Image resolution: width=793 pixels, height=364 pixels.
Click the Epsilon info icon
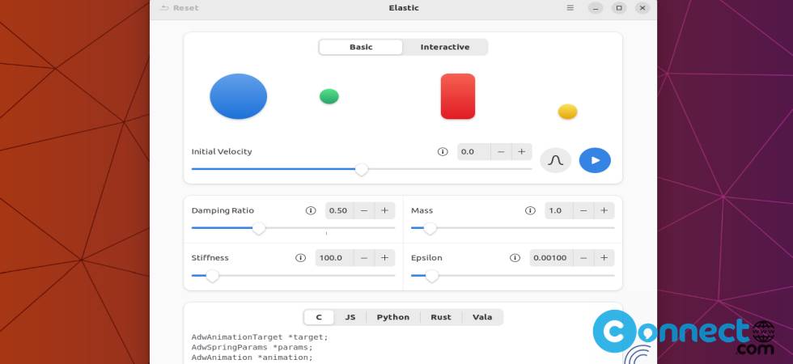pyautogui.click(x=515, y=258)
